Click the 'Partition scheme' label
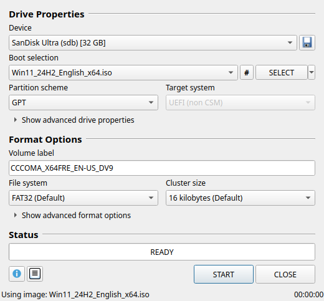Viewport: 324px width, 301px height. [x=38, y=88]
